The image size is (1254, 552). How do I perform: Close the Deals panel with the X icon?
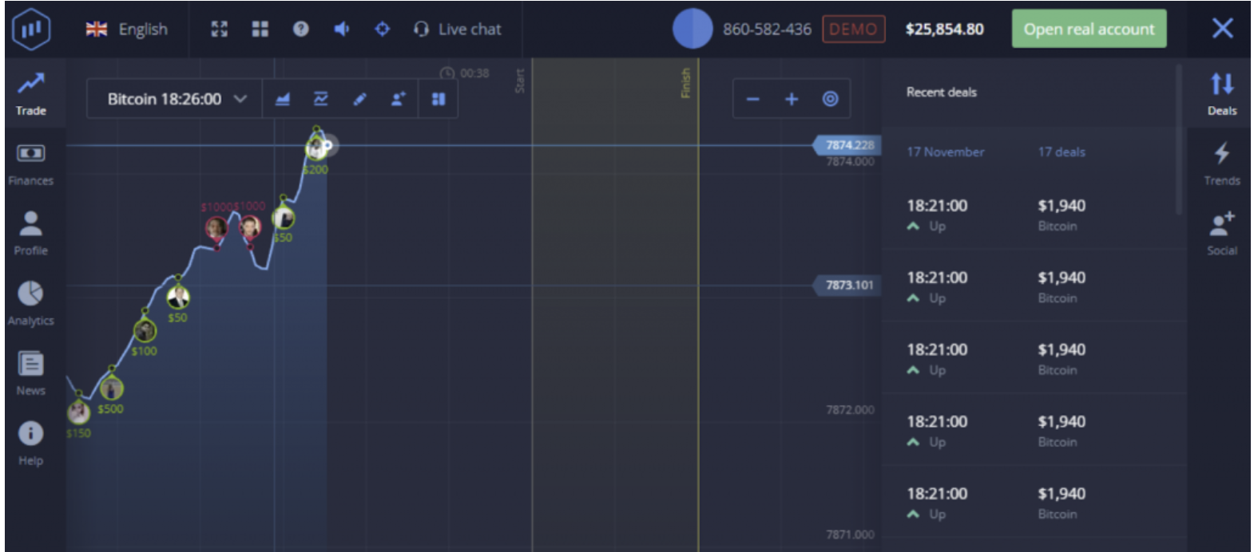[1222, 29]
